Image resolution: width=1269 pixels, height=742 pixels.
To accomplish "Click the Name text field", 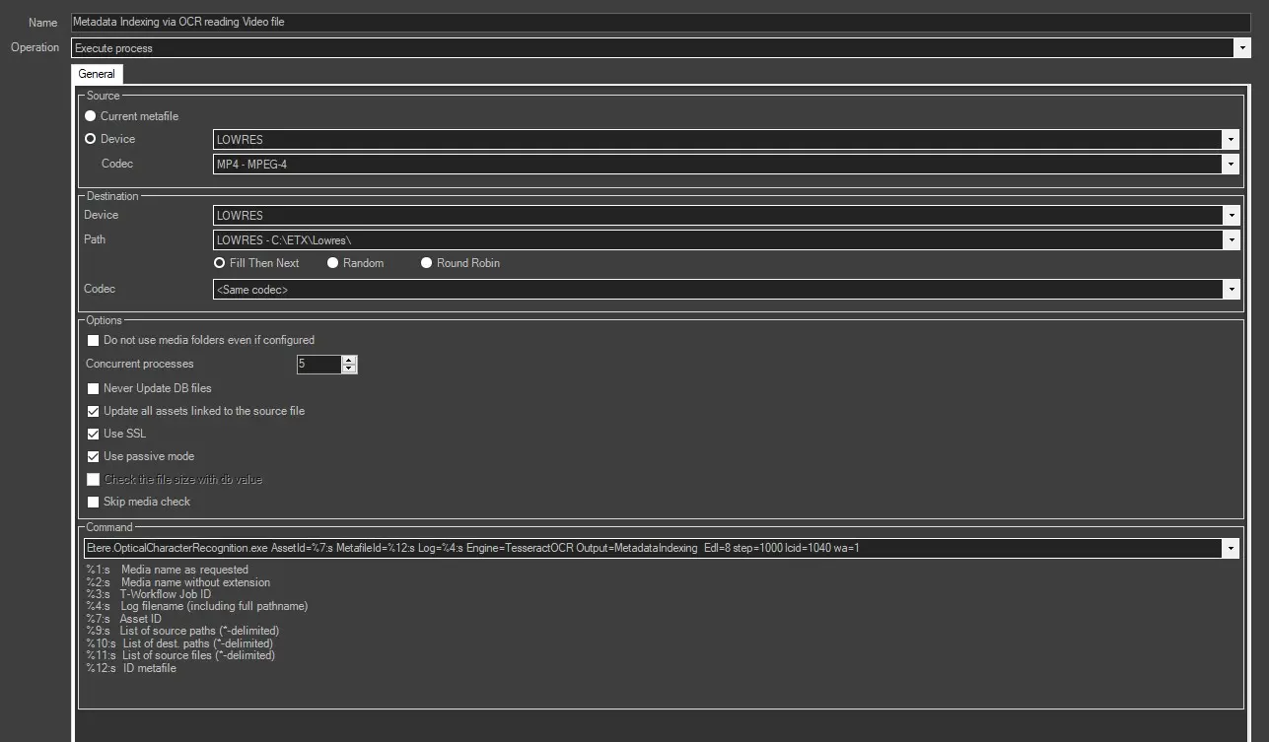I will pos(661,22).
